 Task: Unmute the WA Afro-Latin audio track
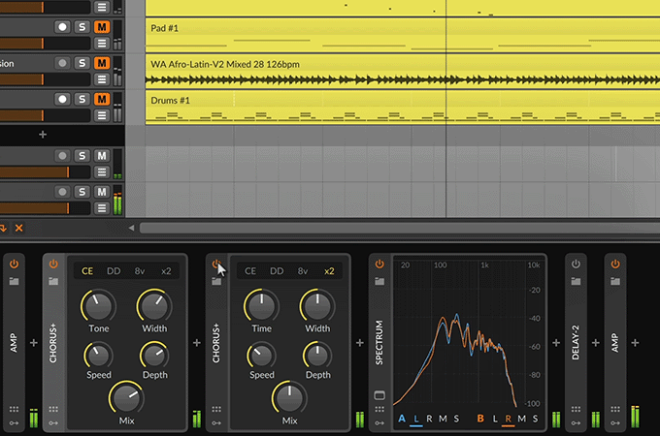102,63
